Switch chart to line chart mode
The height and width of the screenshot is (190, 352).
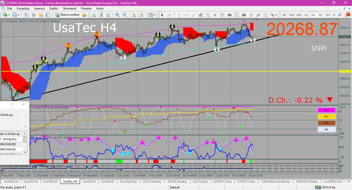pyautogui.click(x=108, y=15)
